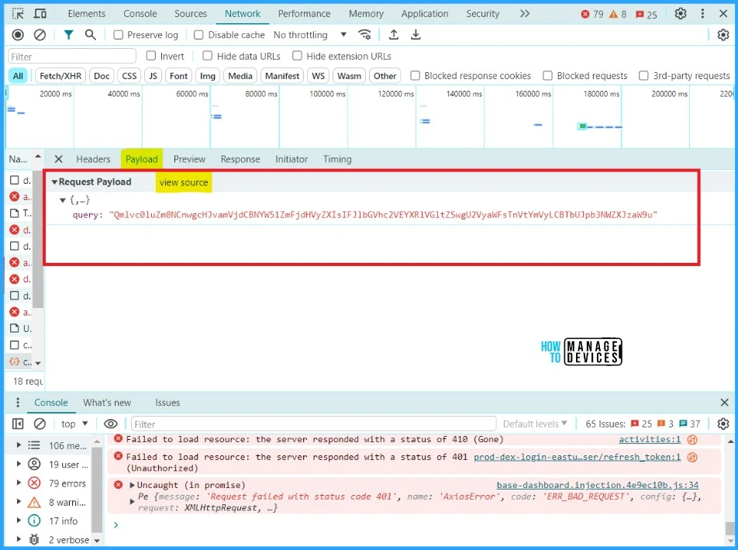Click the console prompt input line
Screen dimensions: 738x550
point(414,524)
